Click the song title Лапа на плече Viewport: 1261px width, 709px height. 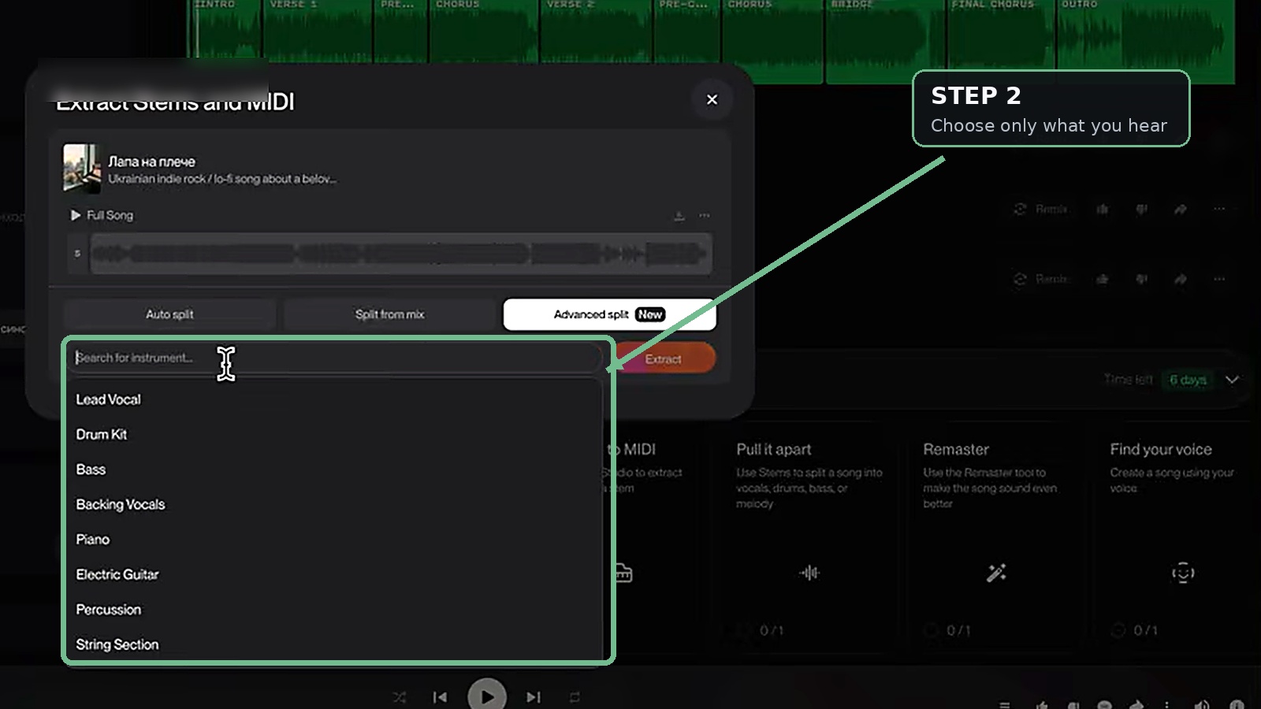[151, 161]
